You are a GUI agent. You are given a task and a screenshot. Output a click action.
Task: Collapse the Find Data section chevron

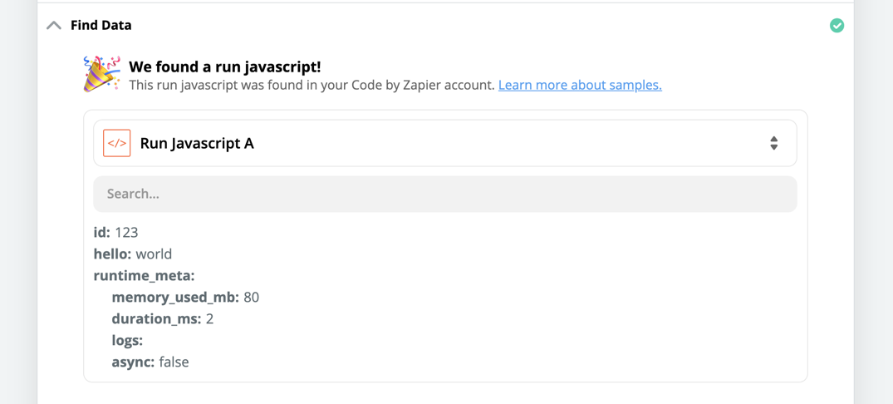(x=54, y=26)
